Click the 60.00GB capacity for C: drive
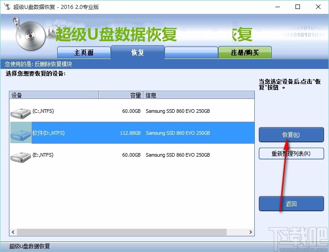 tap(131, 111)
